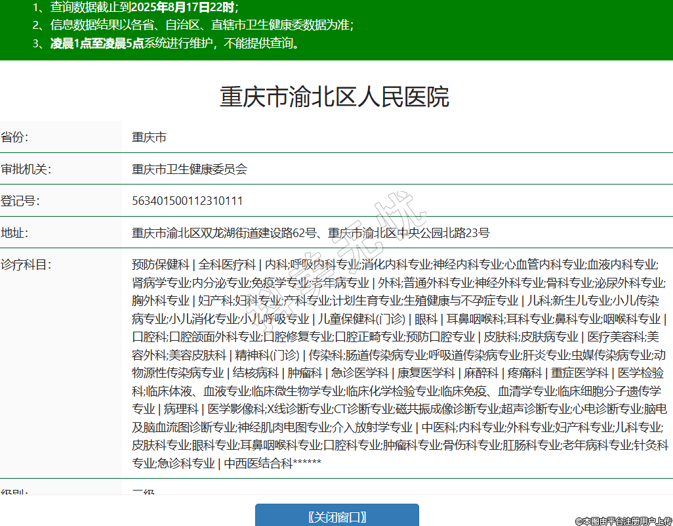Click the province value 重庆市
This screenshot has height=526, width=673.
[x=149, y=137]
